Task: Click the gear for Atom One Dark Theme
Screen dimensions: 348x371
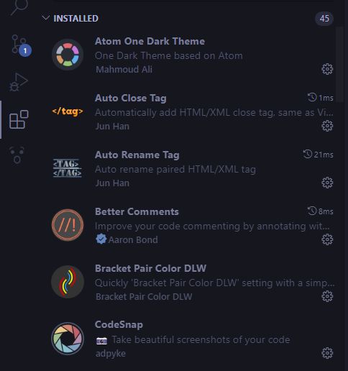Action: click(x=327, y=69)
